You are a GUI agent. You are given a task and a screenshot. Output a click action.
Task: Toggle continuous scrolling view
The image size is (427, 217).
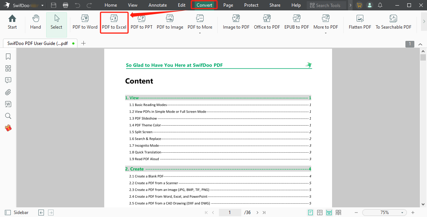tap(329, 212)
